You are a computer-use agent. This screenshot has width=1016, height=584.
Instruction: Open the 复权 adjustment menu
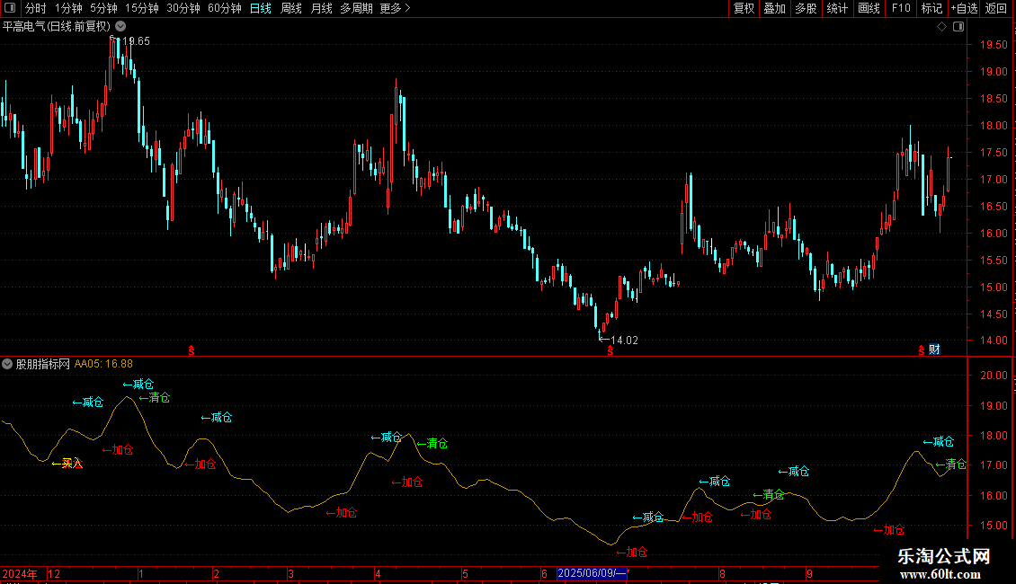[x=744, y=8]
